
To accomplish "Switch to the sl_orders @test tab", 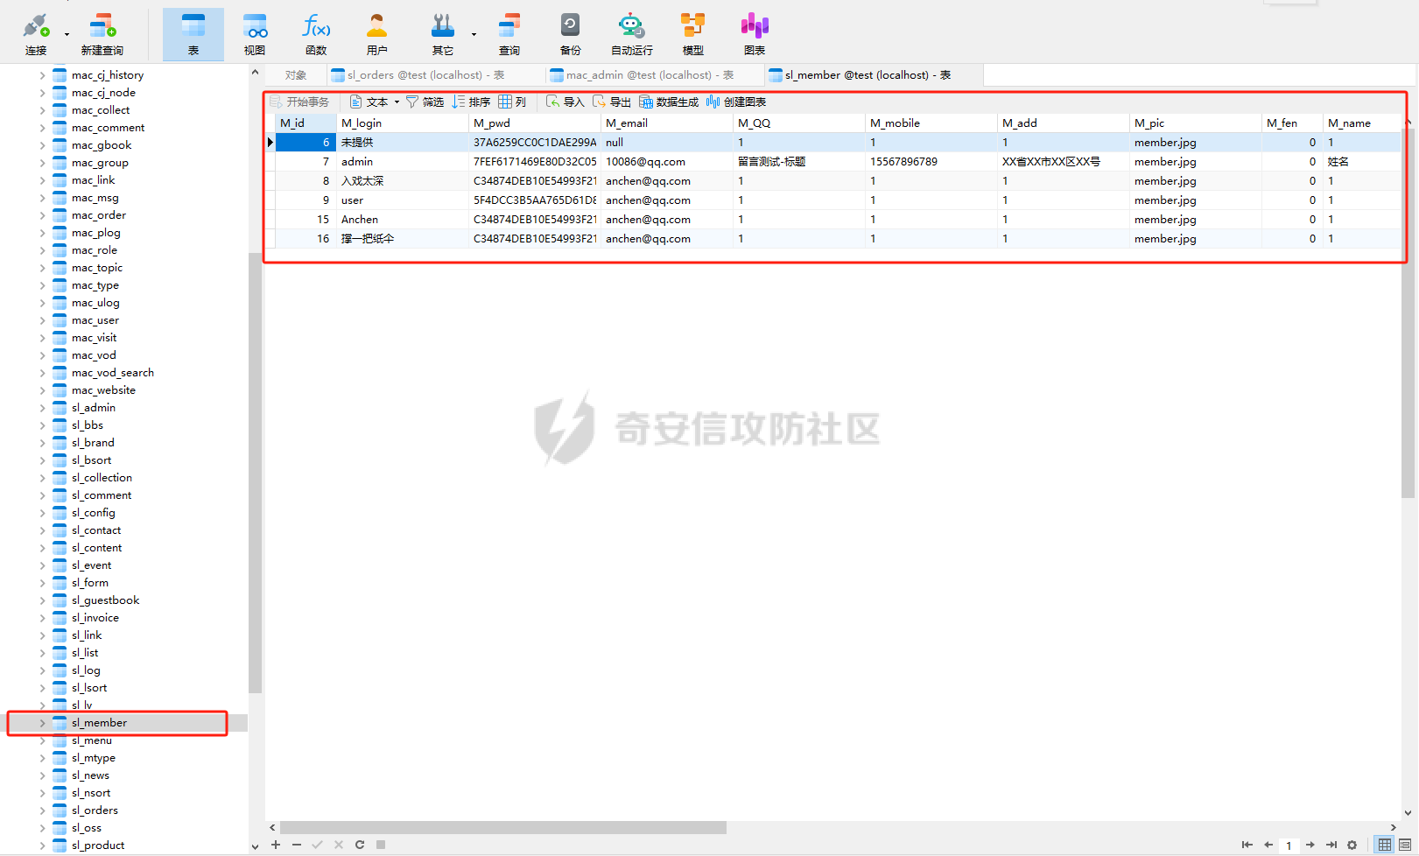I will tap(435, 75).
